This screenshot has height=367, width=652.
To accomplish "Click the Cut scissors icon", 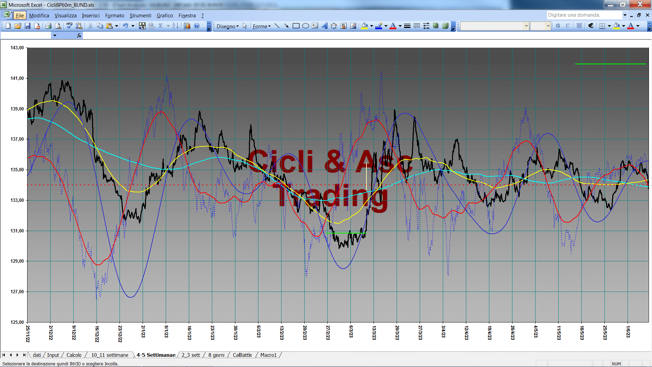I will (90, 26).
